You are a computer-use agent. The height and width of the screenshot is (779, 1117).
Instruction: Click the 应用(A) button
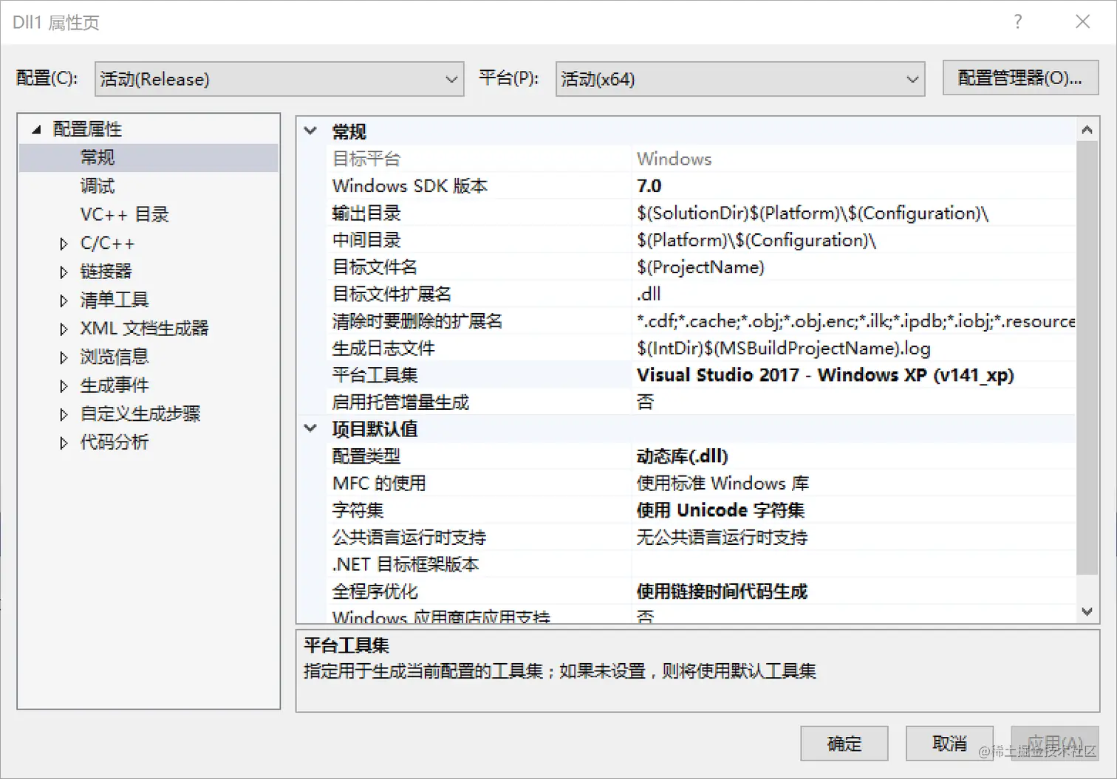(x=1054, y=744)
